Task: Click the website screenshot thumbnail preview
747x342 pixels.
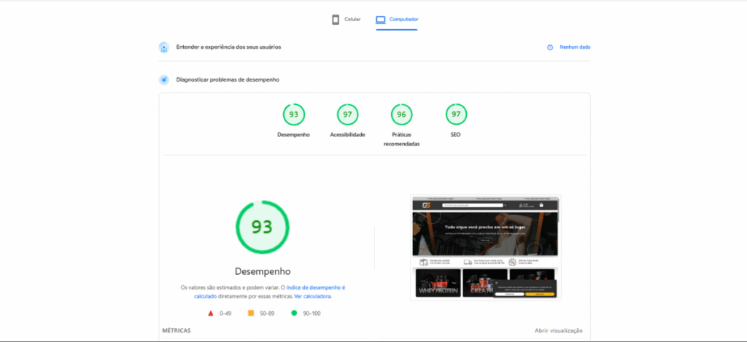Action: coord(484,247)
